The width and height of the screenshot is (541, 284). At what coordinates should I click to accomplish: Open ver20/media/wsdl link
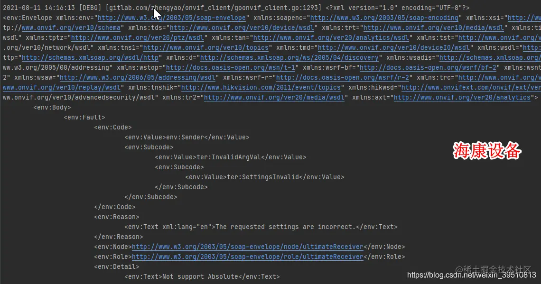click(274, 98)
